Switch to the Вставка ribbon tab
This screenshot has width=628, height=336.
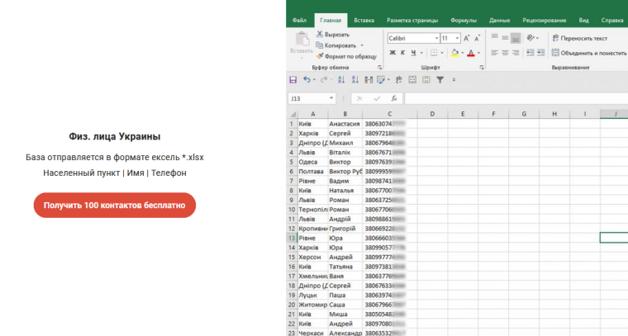pyautogui.click(x=364, y=19)
